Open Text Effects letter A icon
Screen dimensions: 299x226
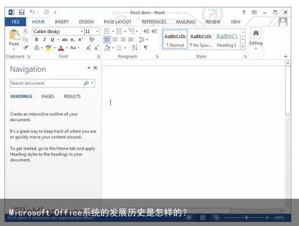click(x=36, y=48)
